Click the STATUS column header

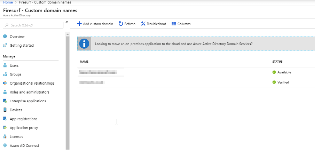pyautogui.click(x=277, y=62)
